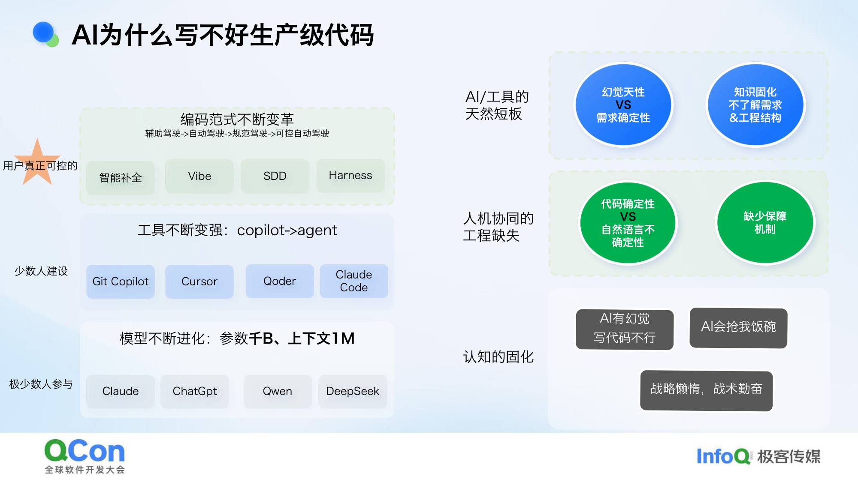Image resolution: width=858 pixels, height=482 pixels.
Task: Click the grey box AI有幻觉 写代码不行
Action: [625, 329]
